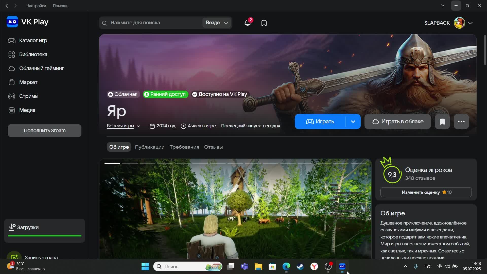Open Task View on the taskbar
The height and width of the screenshot is (274, 487).
231,266
